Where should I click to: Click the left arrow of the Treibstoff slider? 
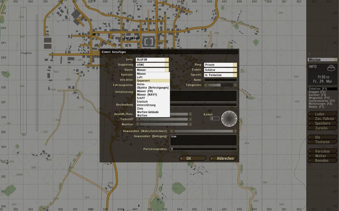click(138, 119)
